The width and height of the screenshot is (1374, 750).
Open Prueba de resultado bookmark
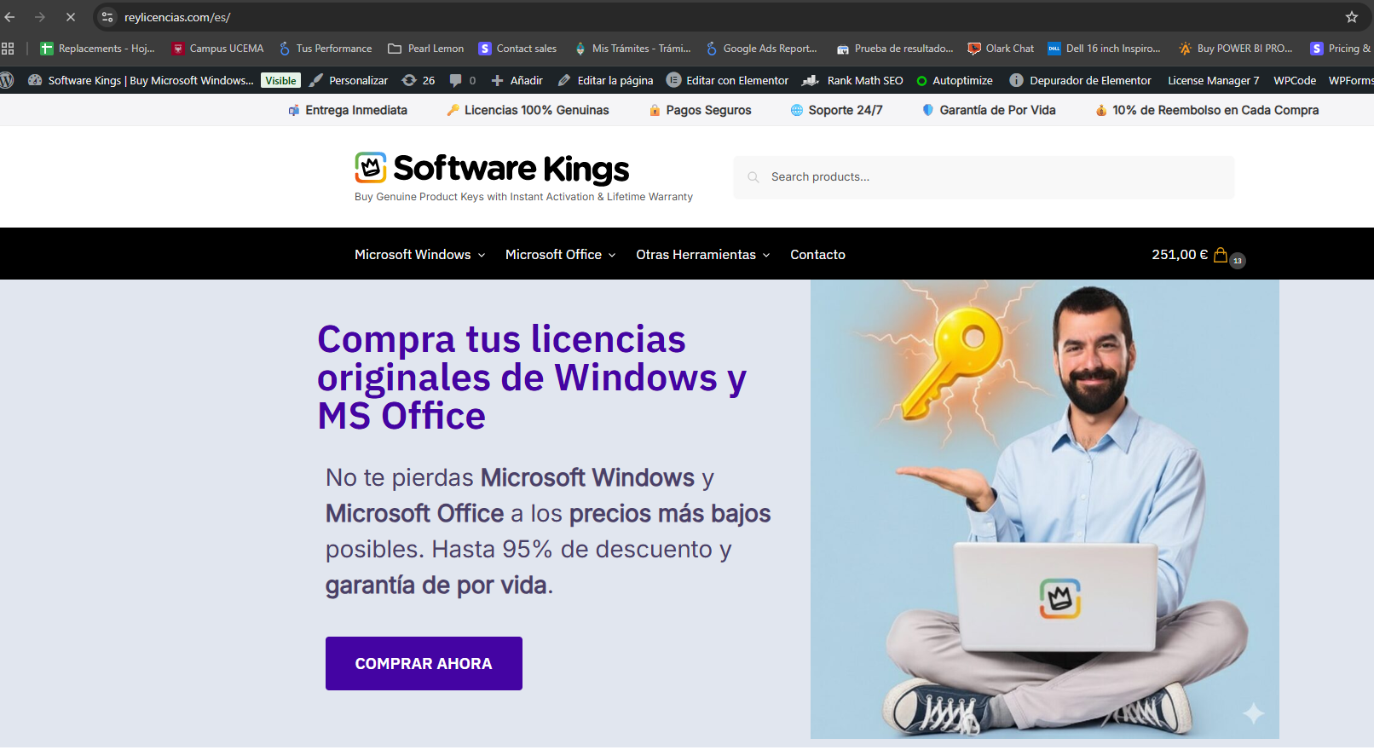895,49
